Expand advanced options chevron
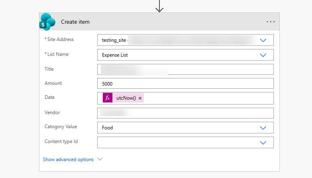Viewport: 312px width, 178px height. point(100,160)
